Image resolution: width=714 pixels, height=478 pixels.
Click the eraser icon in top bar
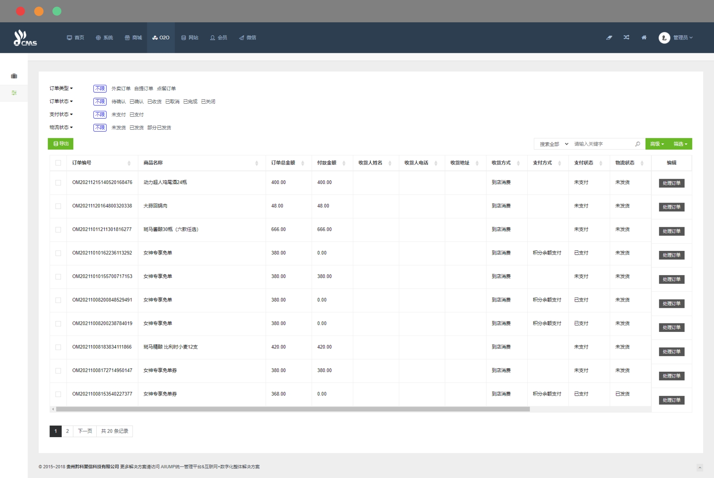coord(609,38)
